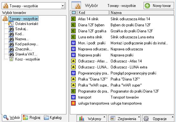176x122 pixels.
Task: Click red B icon of usługa transportowa
Action: point(73,103)
